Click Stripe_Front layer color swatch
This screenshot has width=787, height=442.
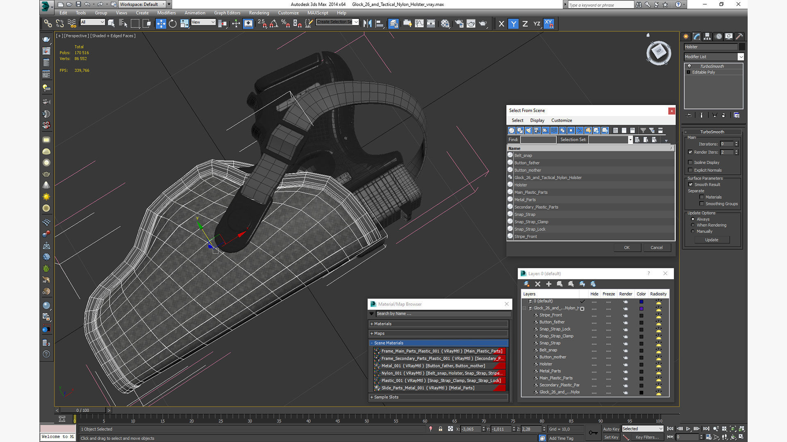(641, 316)
